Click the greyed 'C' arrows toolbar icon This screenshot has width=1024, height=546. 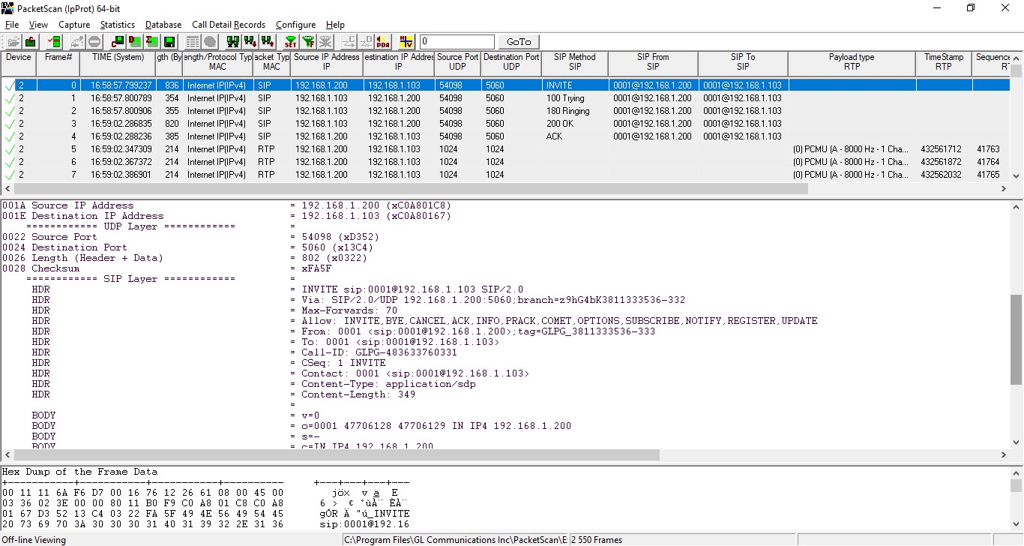[x=349, y=42]
